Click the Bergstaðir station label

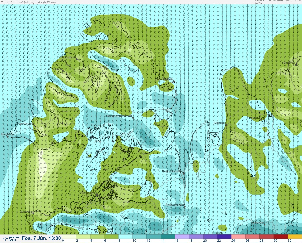point(254,117)
